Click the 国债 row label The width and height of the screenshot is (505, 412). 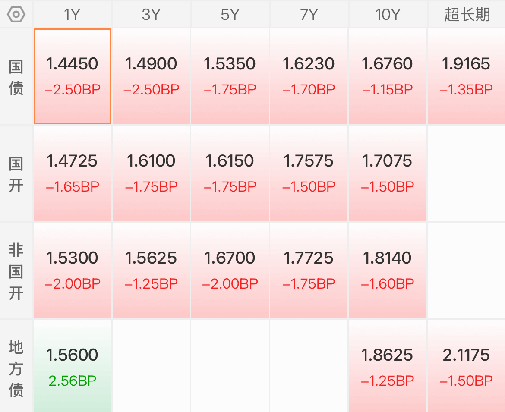16,77
